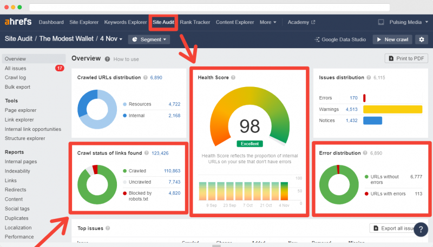
Task: Click the Site Audit breadcrumb
Action: click(18, 38)
